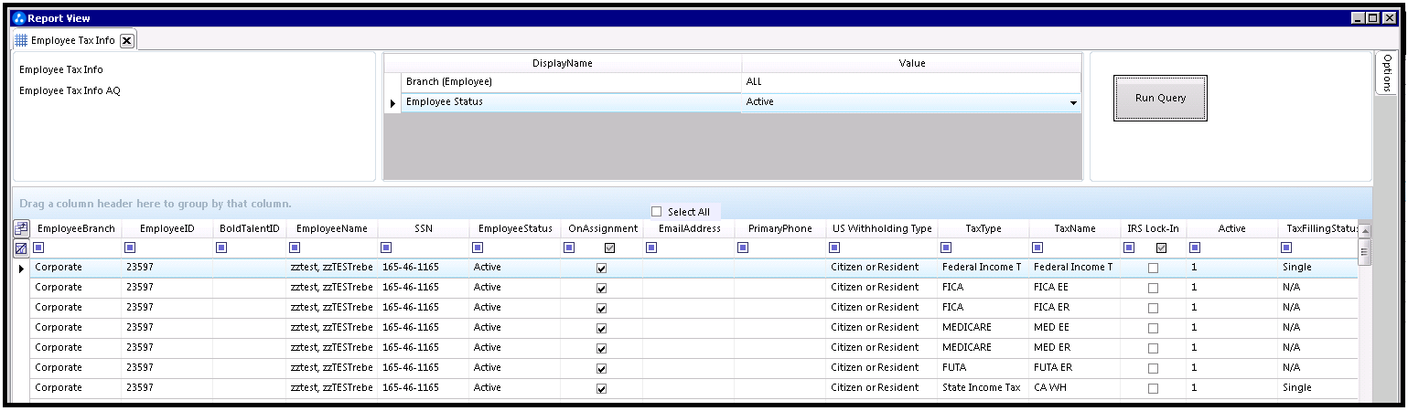Viewport: 1408px width, 411px height.
Task: Click the IRS Lock-In filter operator icon
Action: 1129,248
